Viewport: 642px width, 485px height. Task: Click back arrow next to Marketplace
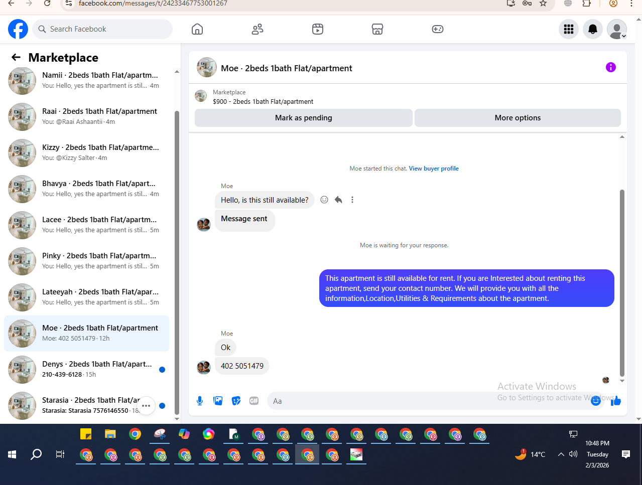pos(16,58)
